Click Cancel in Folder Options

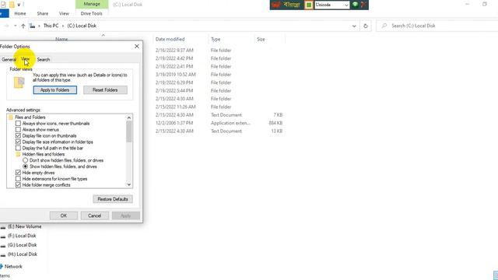[95, 215]
